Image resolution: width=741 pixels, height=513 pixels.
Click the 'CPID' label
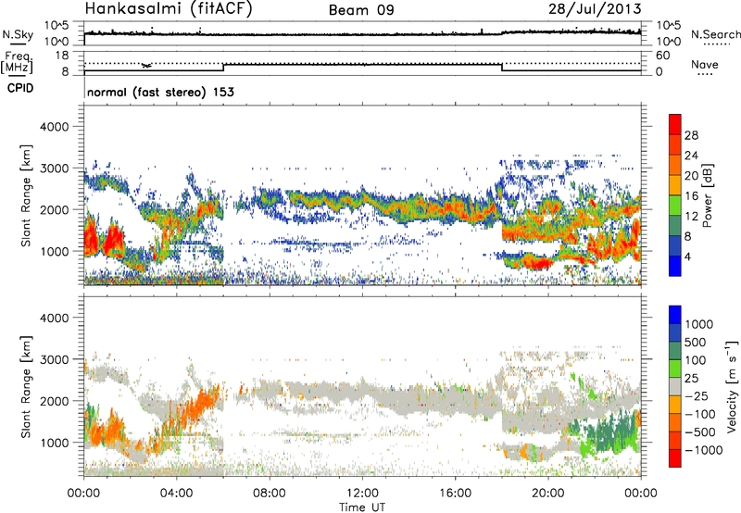(x=20, y=88)
